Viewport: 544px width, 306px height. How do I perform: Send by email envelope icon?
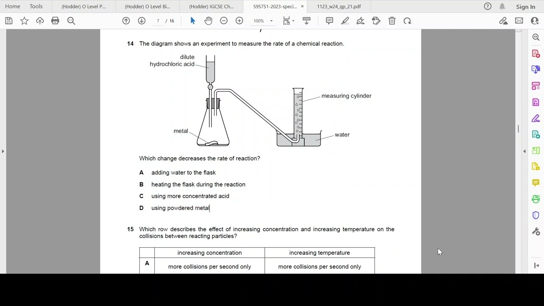point(519,21)
